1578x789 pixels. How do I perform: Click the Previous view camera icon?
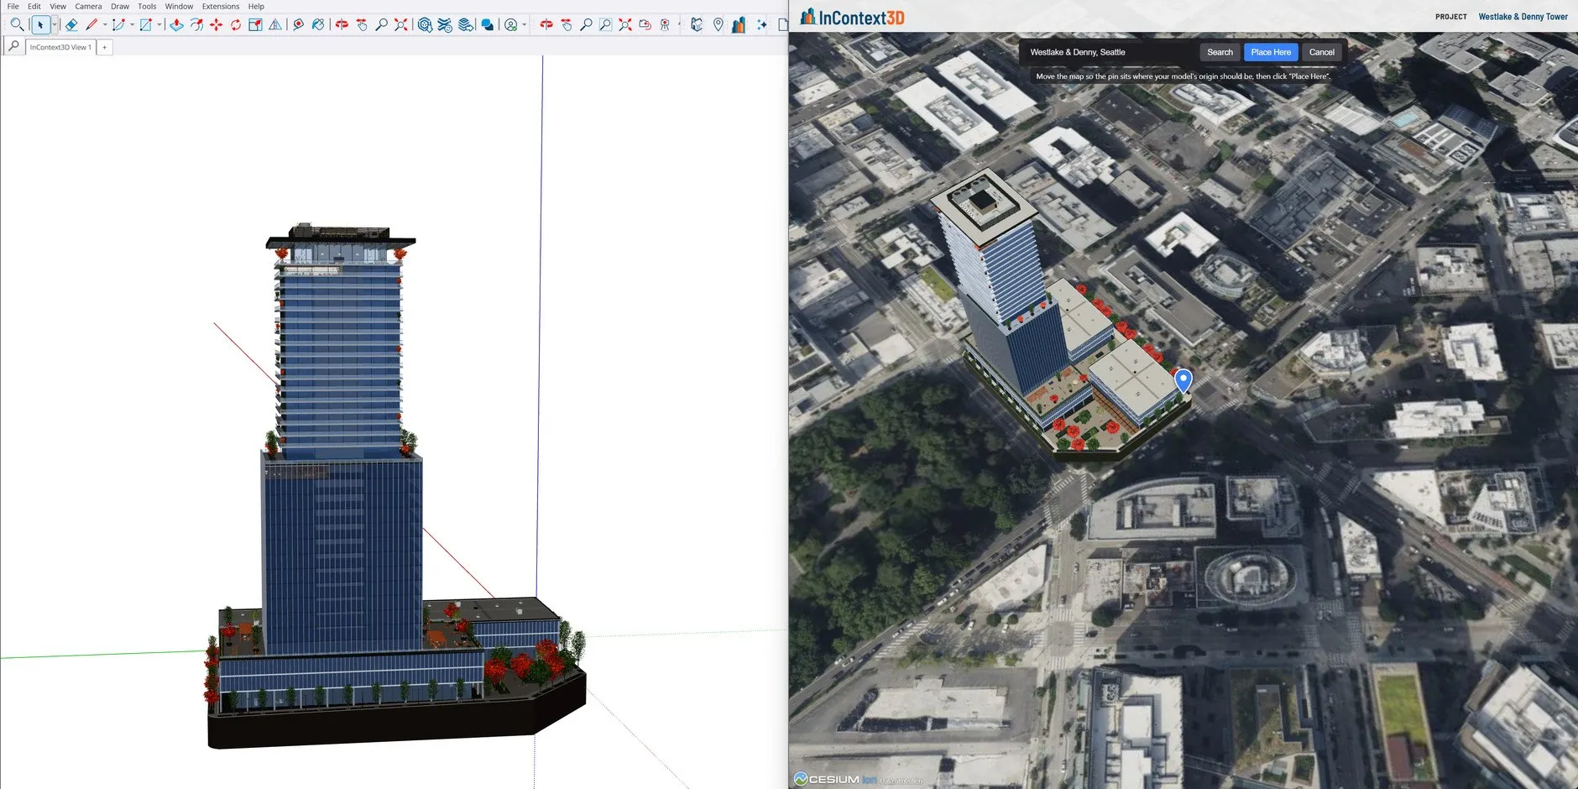[x=645, y=25]
